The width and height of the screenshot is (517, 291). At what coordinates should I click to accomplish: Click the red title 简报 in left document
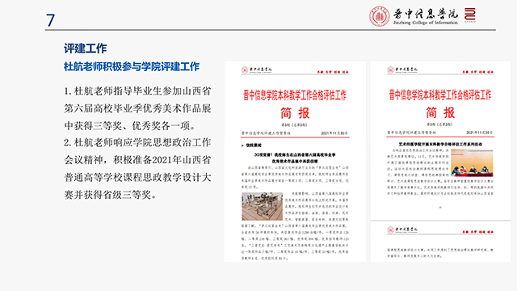pyautogui.click(x=295, y=113)
